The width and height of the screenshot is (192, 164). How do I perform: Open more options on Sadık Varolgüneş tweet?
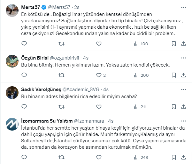183,89
